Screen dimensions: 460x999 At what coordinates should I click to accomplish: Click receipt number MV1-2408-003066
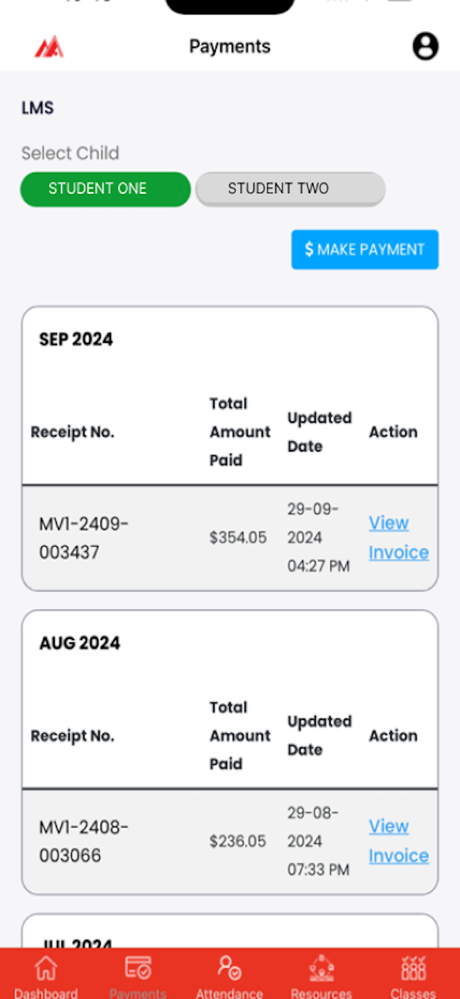84,841
